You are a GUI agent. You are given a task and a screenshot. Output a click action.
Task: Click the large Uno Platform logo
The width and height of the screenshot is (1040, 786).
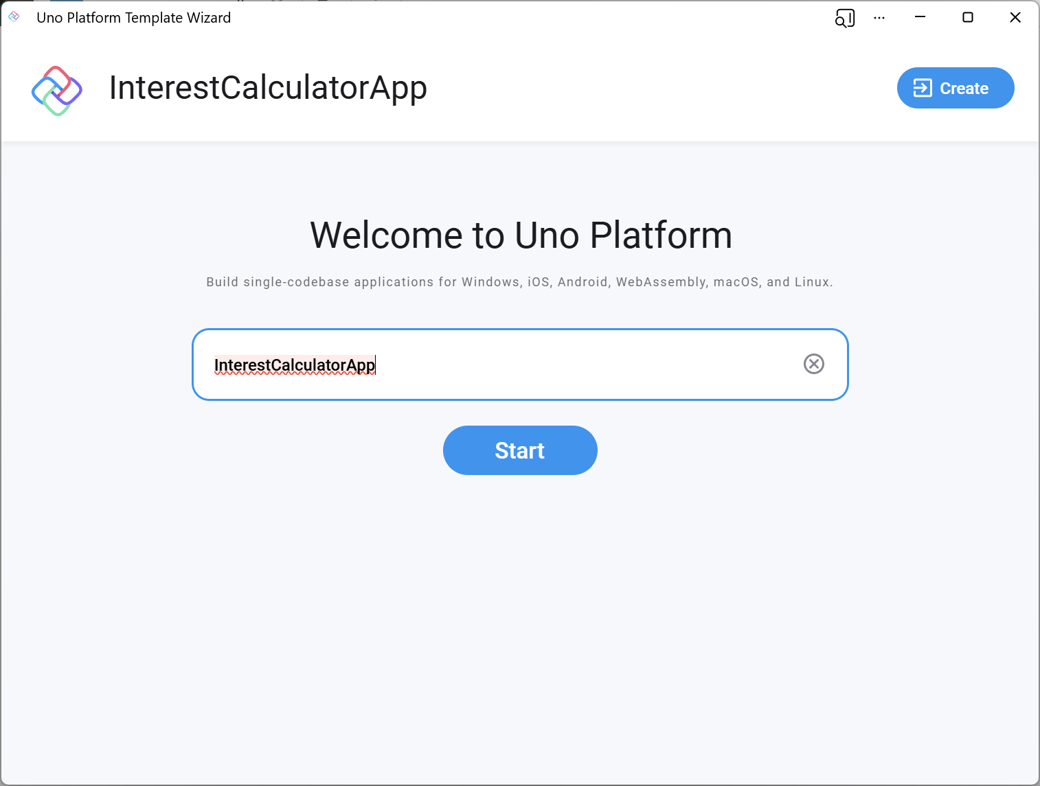click(x=57, y=91)
